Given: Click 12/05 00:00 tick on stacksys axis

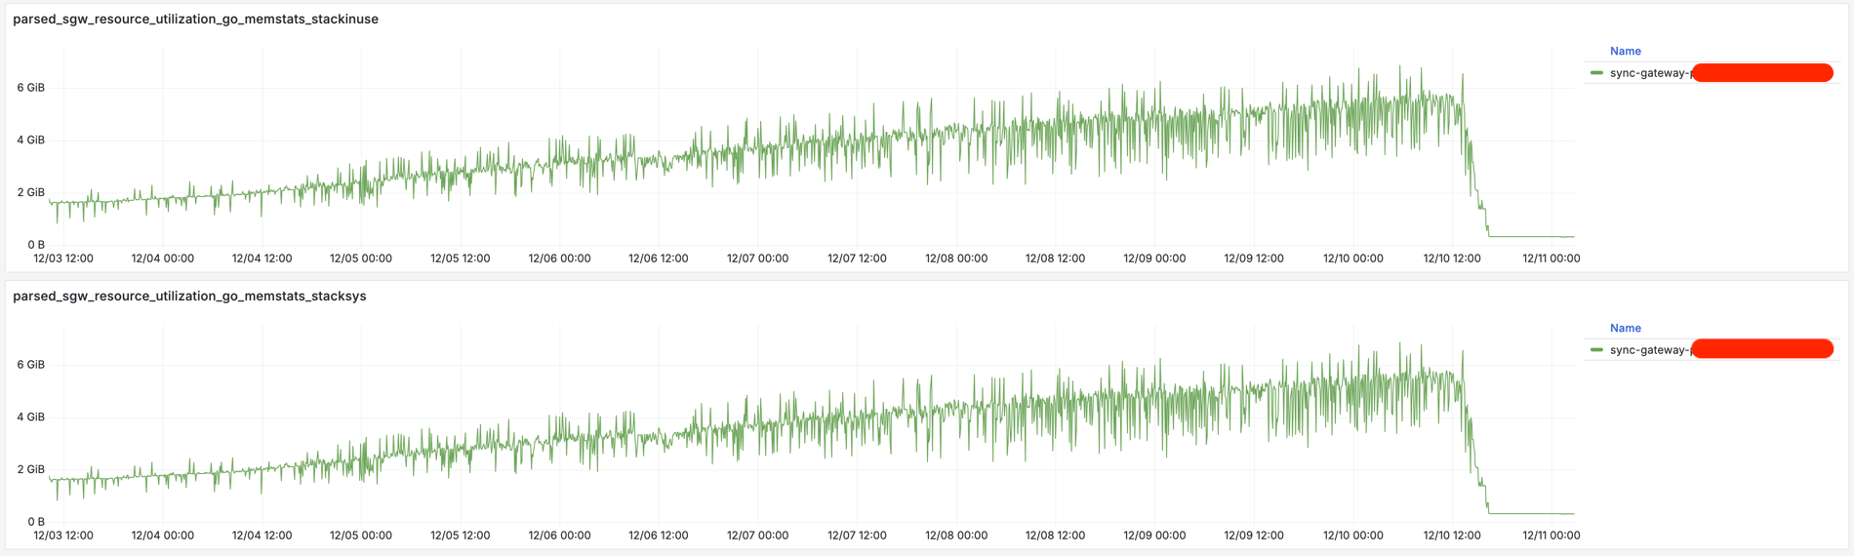Looking at the screenshot, I should 361,536.
